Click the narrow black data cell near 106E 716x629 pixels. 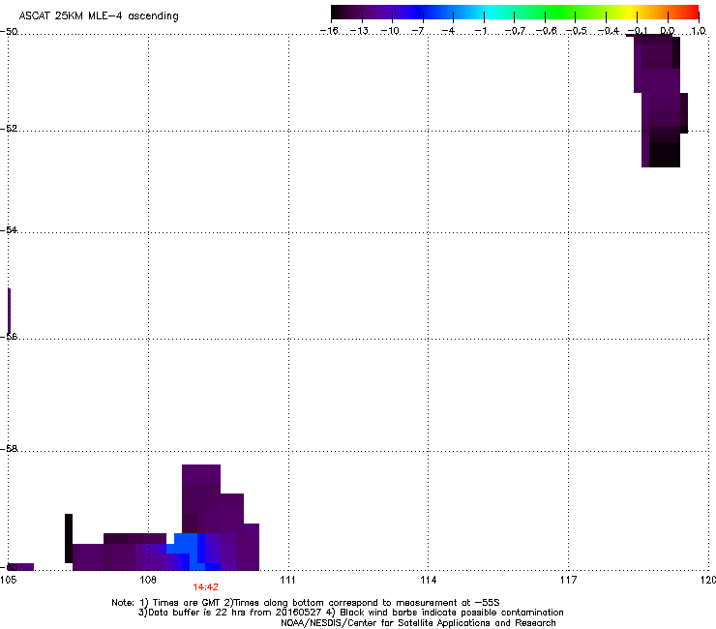[69, 538]
